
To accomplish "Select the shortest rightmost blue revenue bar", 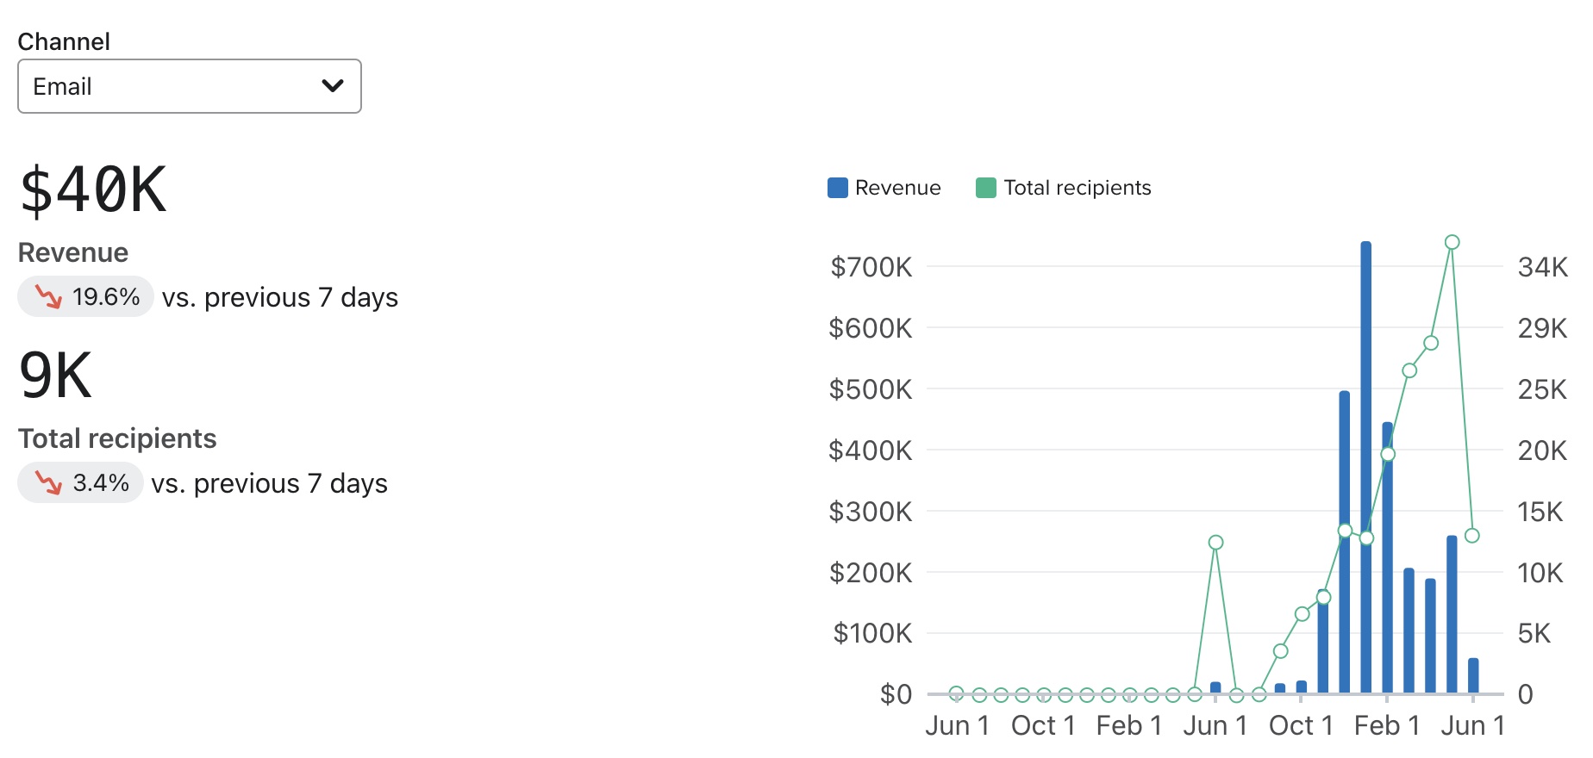I will (x=1473, y=675).
